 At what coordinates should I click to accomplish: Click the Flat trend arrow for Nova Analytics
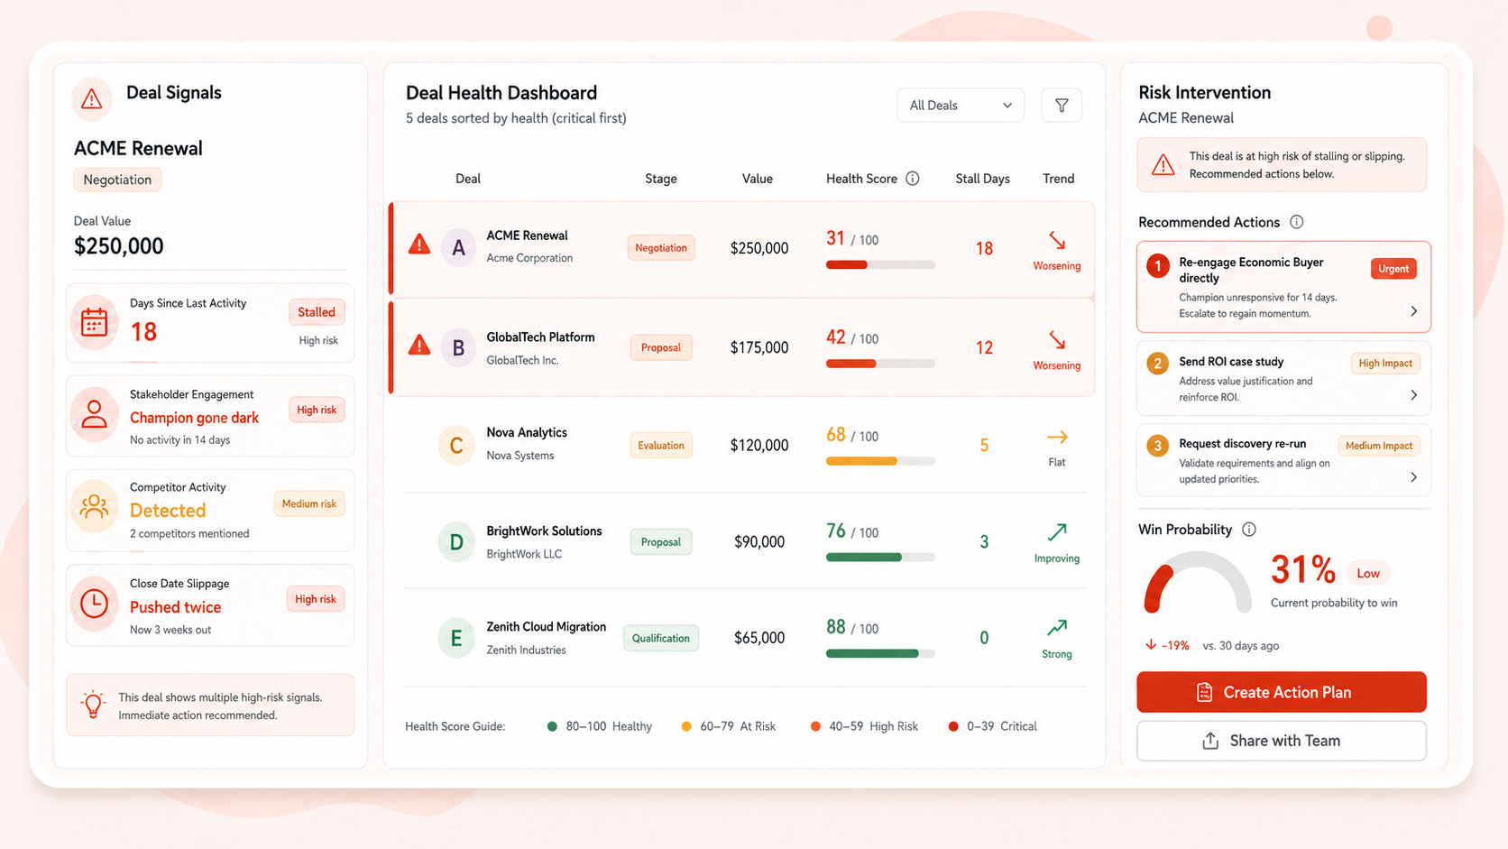1057,438
